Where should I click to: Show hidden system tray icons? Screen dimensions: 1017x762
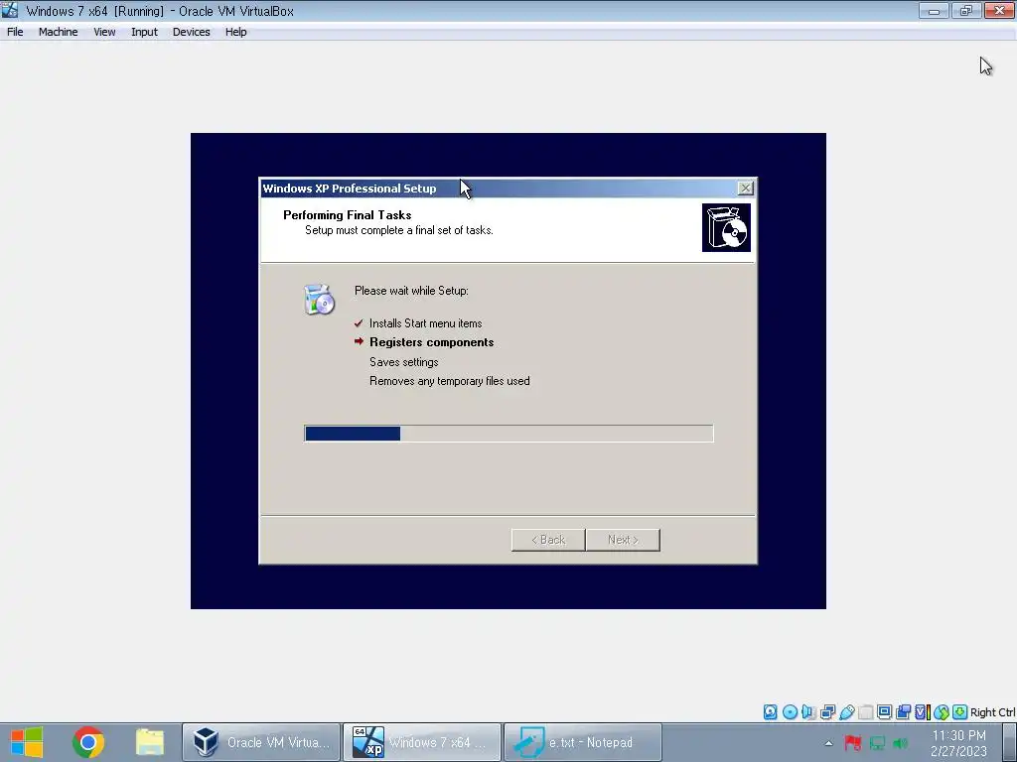point(828,743)
